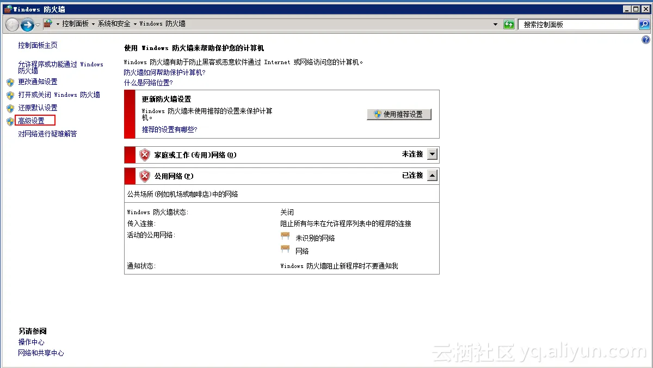Click 未识别的网络 text
653x368 pixels.
click(315, 239)
